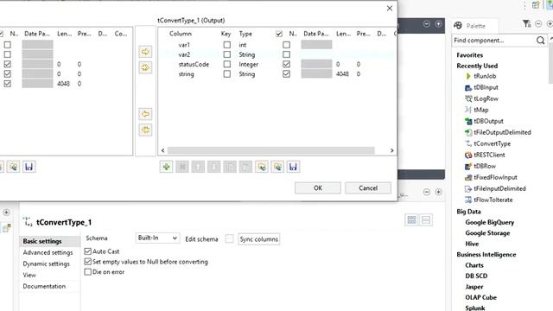Uncheck nullable box for statusCode row
This screenshot has width=553, height=311.
pos(286,64)
